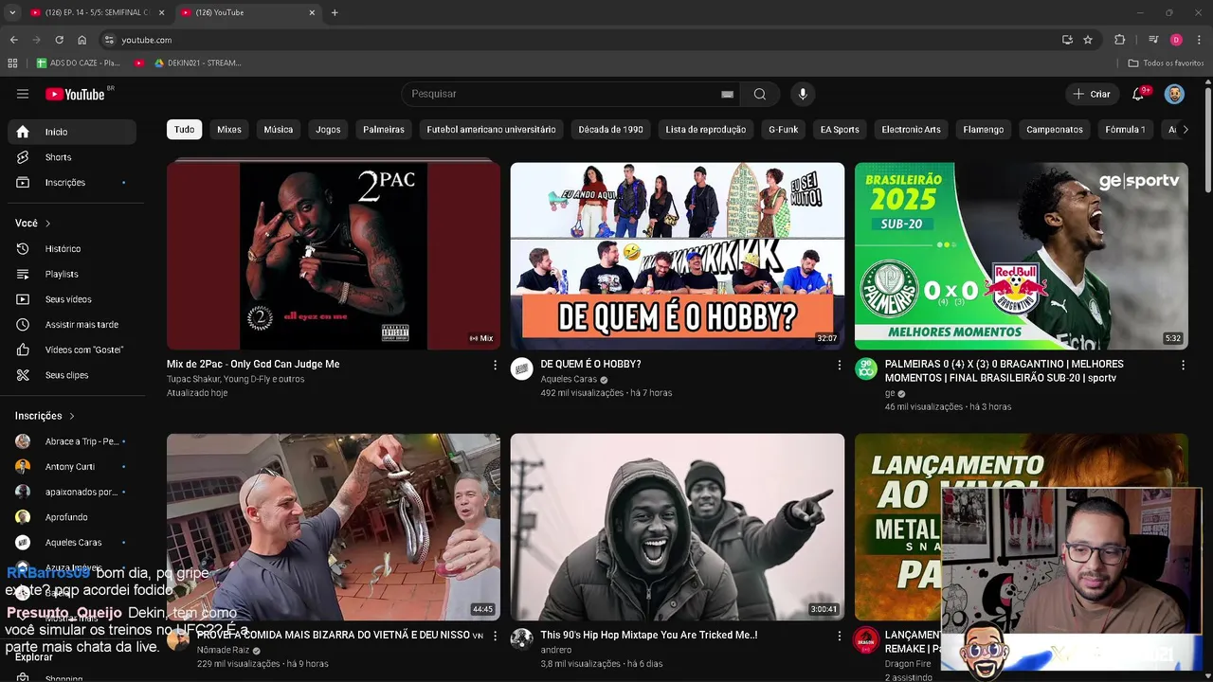Click the magnifier search button

point(760,94)
